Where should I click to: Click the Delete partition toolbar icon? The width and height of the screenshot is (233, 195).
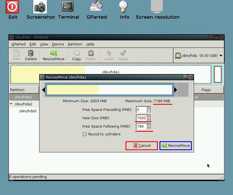[31, 55]
